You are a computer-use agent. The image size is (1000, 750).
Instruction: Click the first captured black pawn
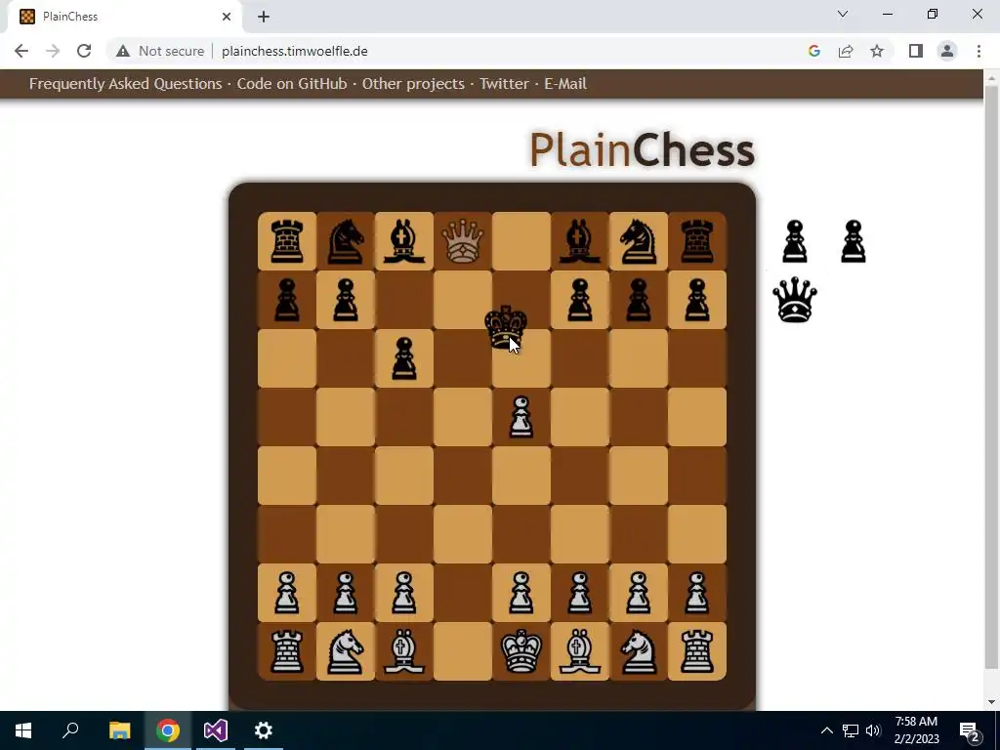tap(795, 242)
